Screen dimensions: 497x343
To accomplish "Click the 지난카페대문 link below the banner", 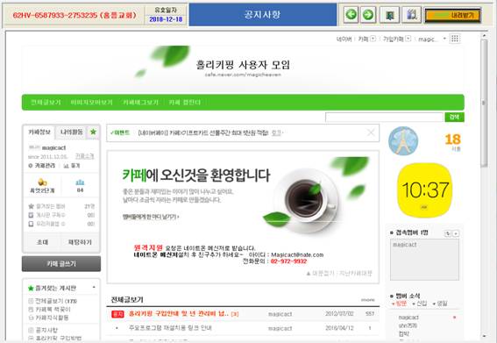I will pyautogui.click(x=355, y=273).
